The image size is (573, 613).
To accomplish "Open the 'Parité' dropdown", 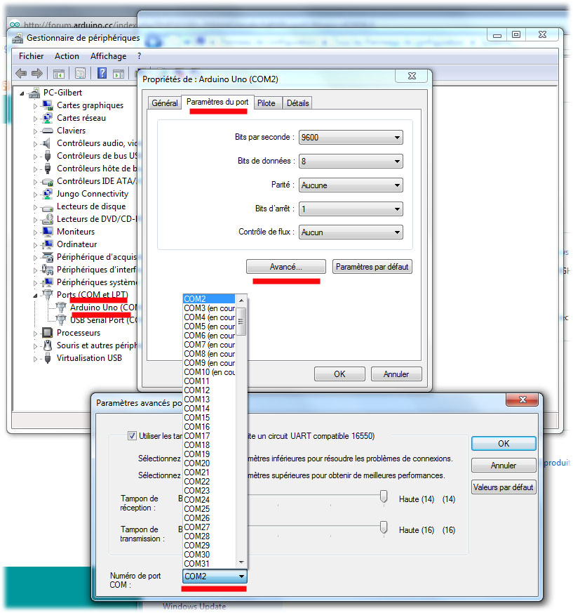I will tap(398, 185).
